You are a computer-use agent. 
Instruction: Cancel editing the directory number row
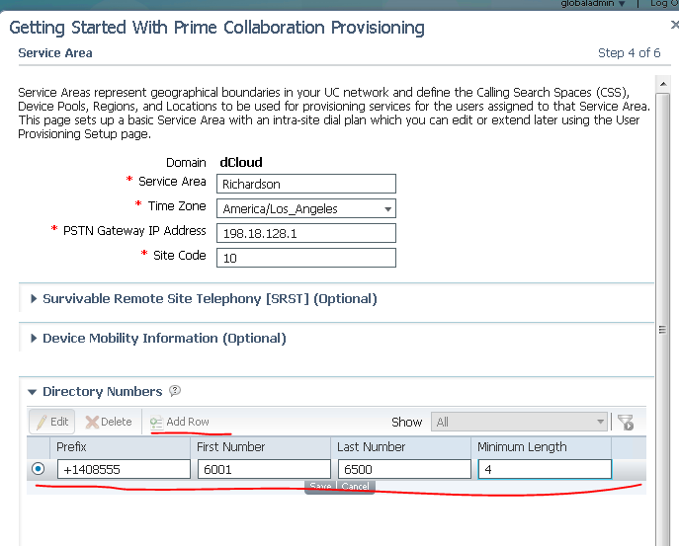(x=356, y=487)
